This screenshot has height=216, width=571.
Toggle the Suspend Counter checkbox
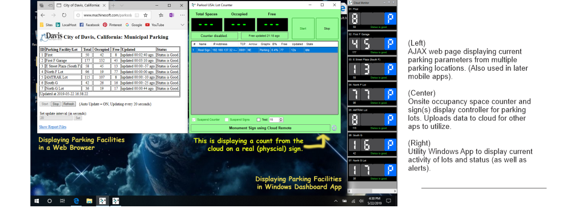[194, 119]
